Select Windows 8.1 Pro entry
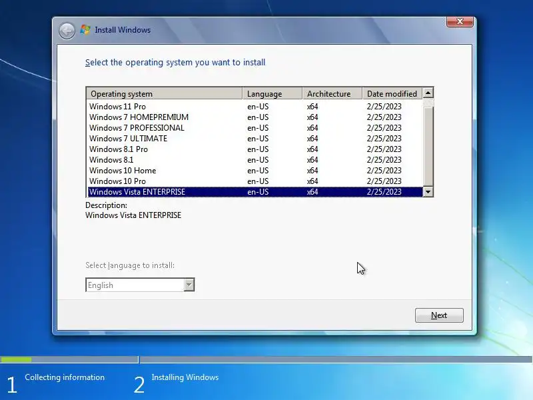533x400 pixels. click(255, 149)
